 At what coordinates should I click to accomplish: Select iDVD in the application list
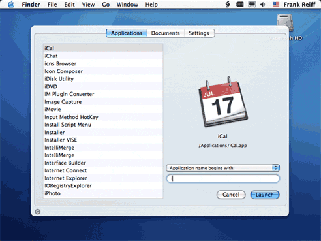(103, 86)
